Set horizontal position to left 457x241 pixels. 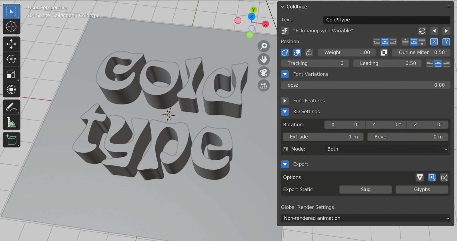pos(377,42)
